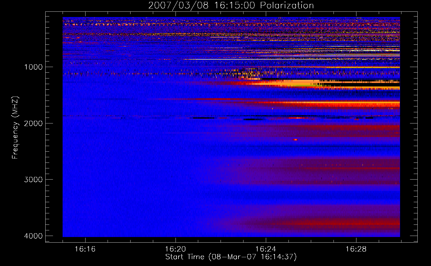
Task: Click the "16:16" time tick label
Action: tap(85, 249)
